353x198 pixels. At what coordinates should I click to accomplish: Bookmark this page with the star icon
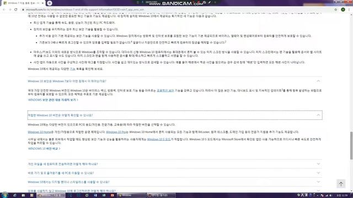[x=336, y=10]
